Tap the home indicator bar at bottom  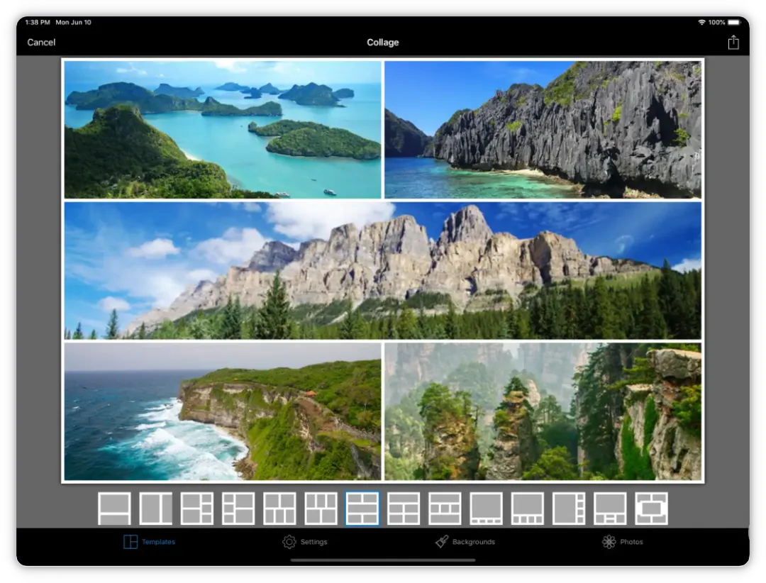[x=383, y=560]
